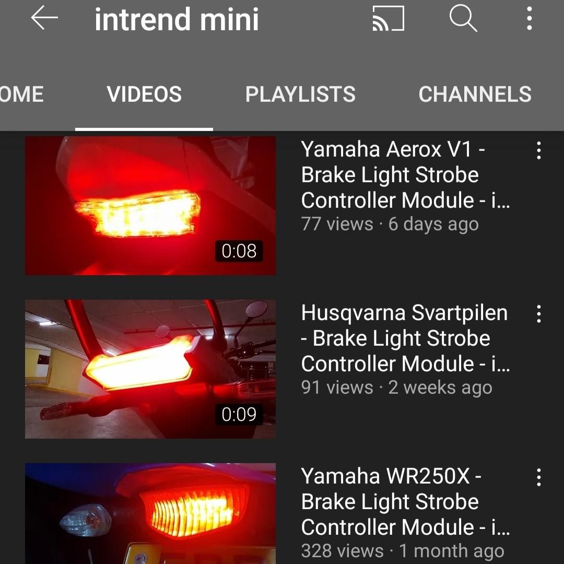
Task: Play the Yamaha Aerox V1 video thumbnail
Action: [150, 205]
